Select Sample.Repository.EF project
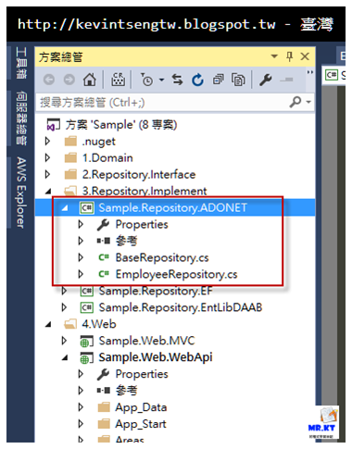Image resolution: width=352 pixels, height=449 pixels. tap(156, 291)
